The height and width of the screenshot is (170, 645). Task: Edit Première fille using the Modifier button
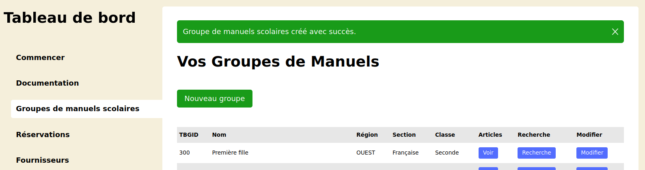click(x=592, y=153)
